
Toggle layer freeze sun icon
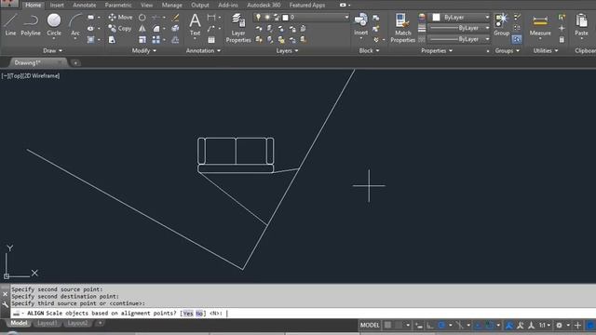click(267, 18)
